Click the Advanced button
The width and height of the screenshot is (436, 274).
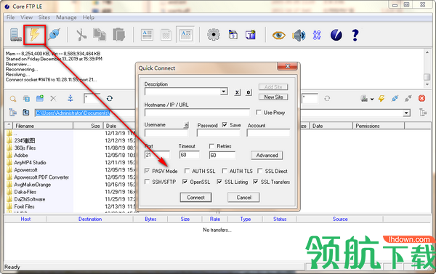[267, 156]
